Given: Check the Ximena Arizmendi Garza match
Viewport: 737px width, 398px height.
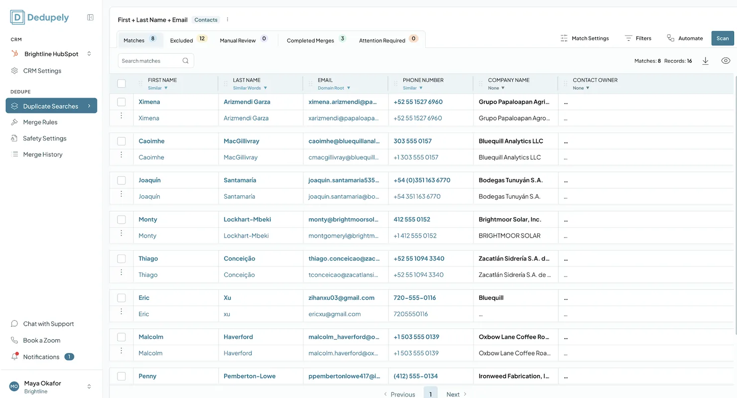Looking at the screenshot, I should click(x=122, y=102).
